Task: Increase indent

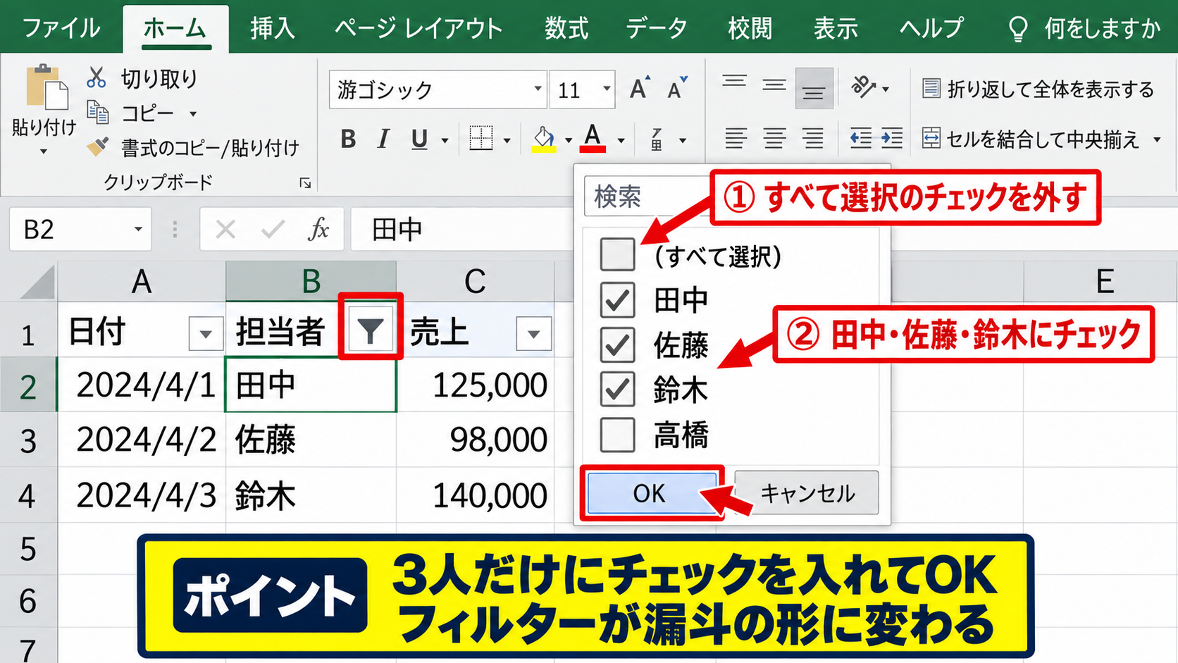Action: pos(892,138)
